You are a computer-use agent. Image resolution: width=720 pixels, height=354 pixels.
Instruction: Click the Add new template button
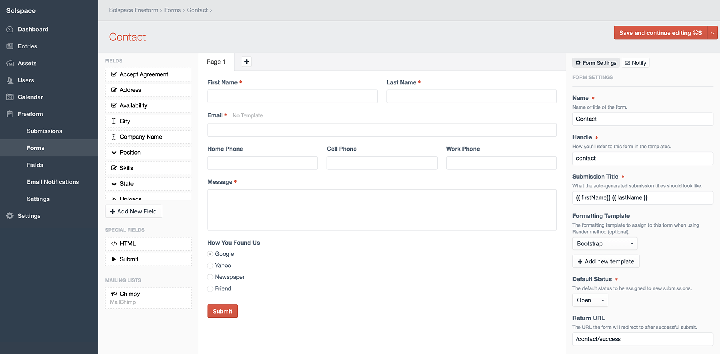(x=606, y=261)
